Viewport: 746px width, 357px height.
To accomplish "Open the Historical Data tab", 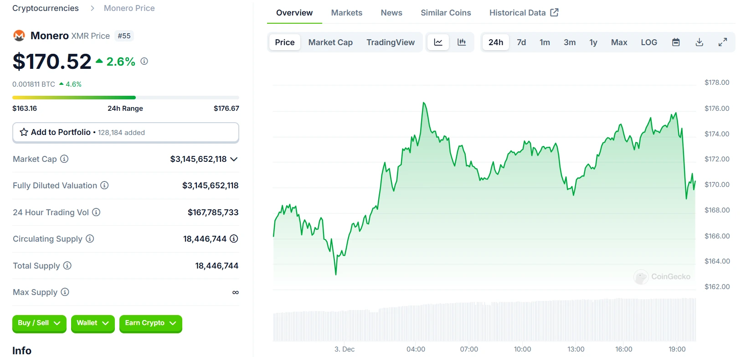I will click(x=524, y=13).
